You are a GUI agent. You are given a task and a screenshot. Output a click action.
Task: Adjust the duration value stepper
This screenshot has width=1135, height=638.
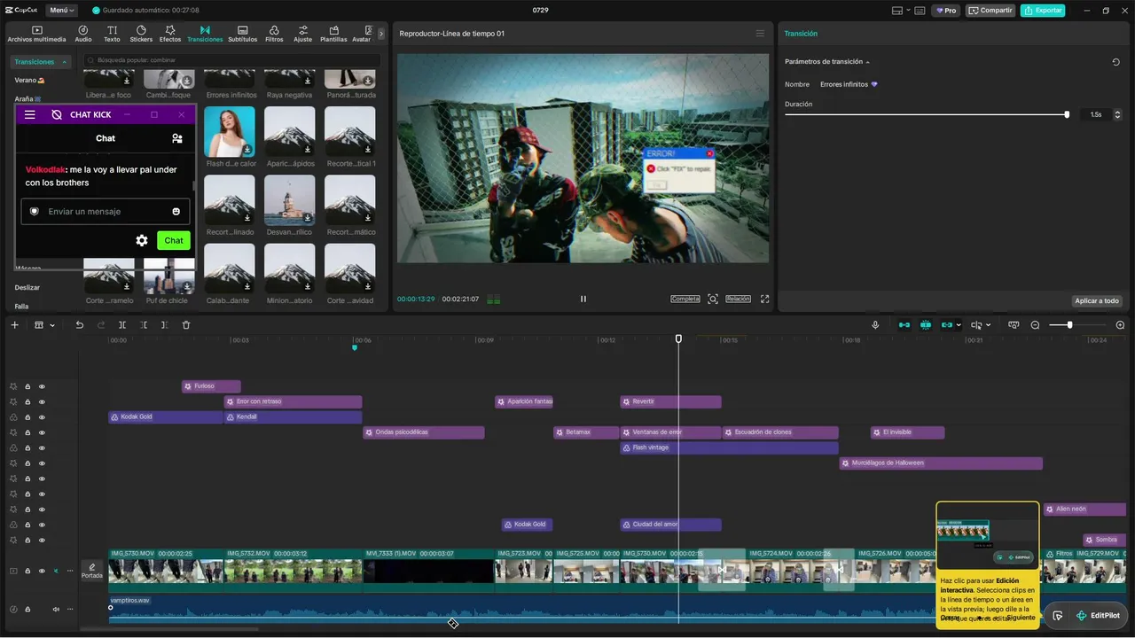click(1116, 114)
